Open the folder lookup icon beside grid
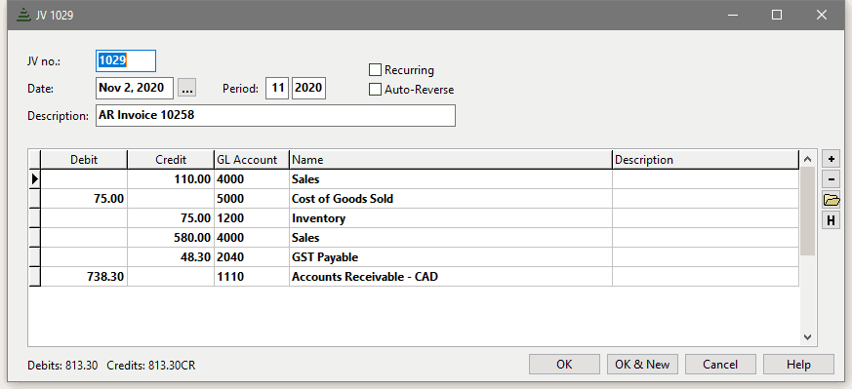852x389 pixels. [x=831, y=200]
